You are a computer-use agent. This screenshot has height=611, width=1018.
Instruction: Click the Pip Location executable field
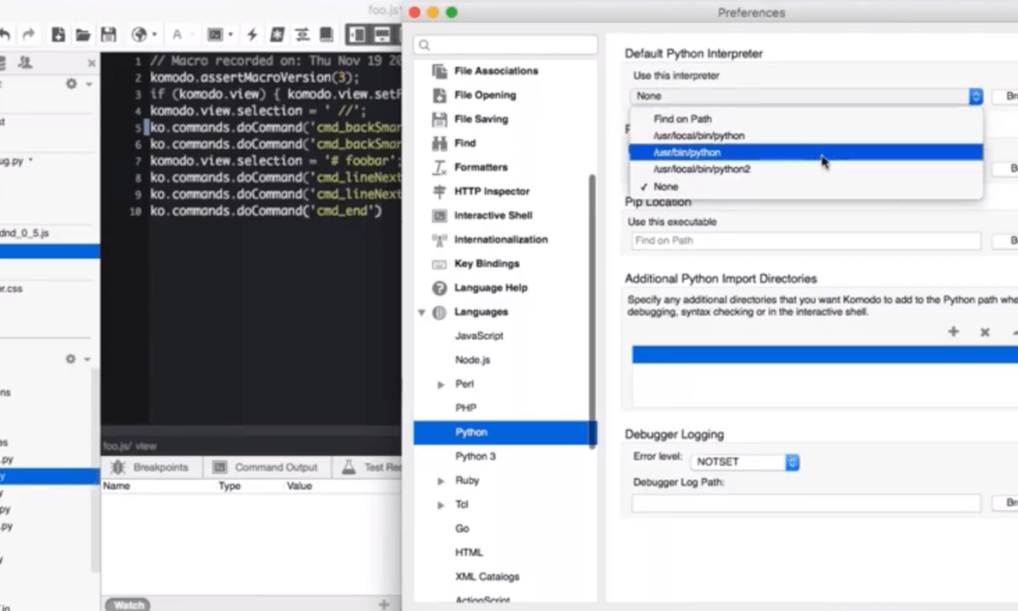(806, 240)
